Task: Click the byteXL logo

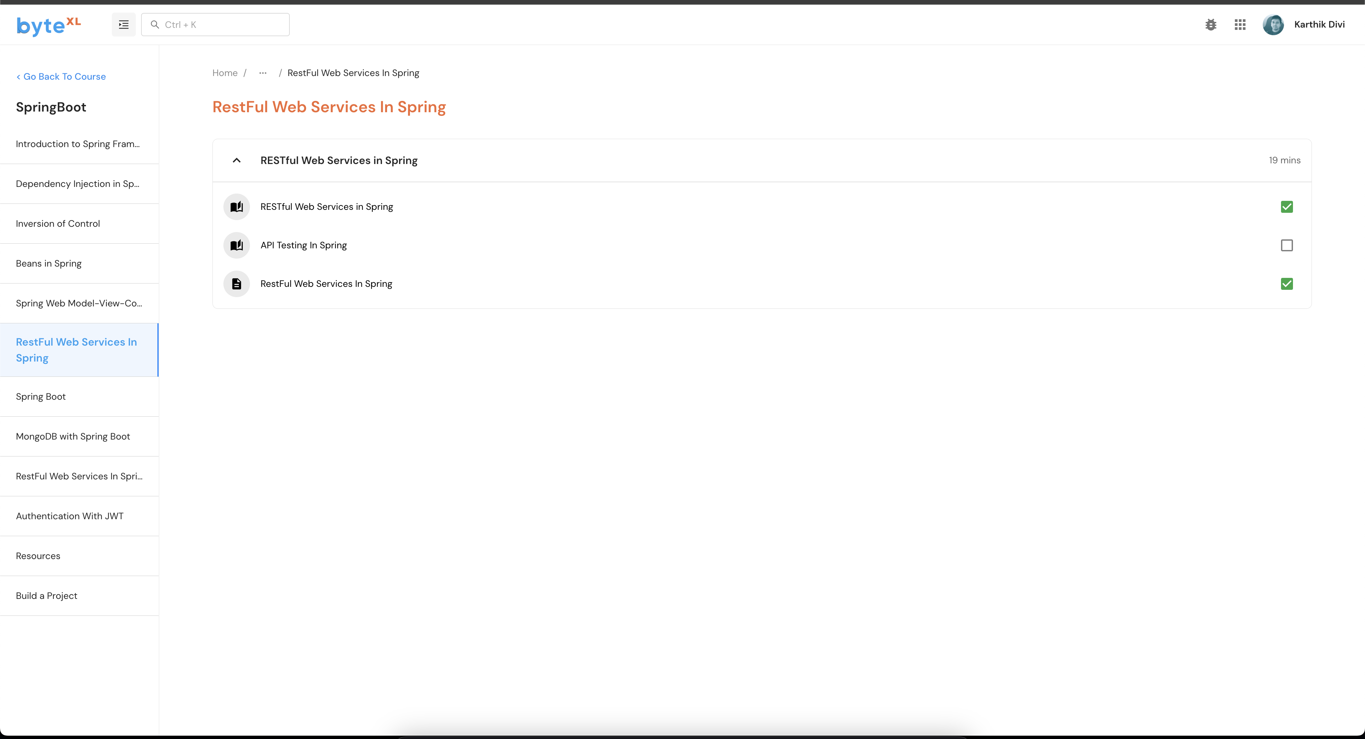Action: (x=48, y=25)
